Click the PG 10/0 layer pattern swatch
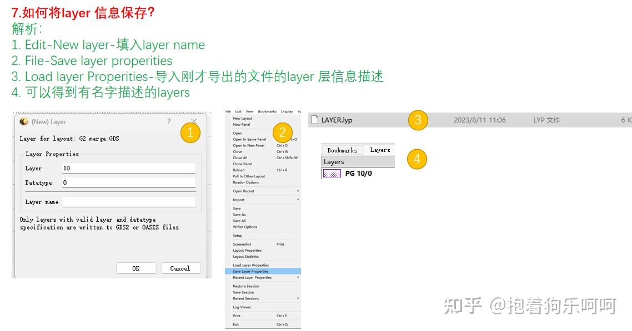Screen dimensions: 632x331 [x=331, y=174]
